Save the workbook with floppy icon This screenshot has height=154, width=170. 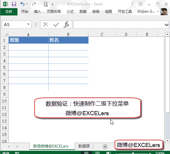coord(14,4)
